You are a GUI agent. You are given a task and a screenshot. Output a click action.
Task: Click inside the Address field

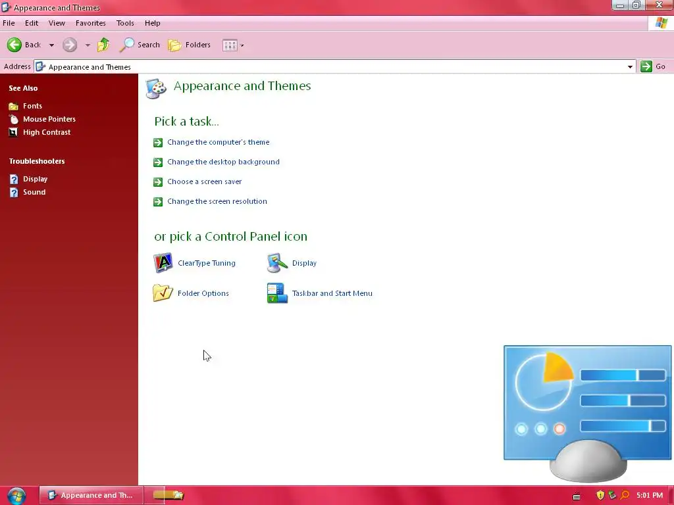pos(334,67)
